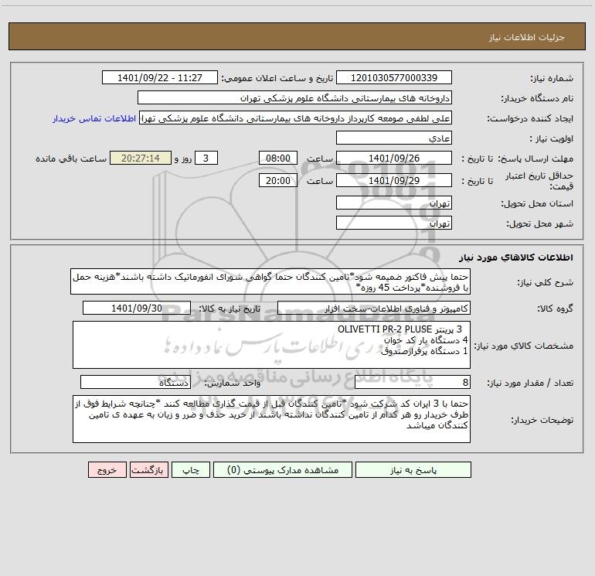Click the مهلت ارسال پاسخ label
595x576 pixels.
click(x=535, y=158)
